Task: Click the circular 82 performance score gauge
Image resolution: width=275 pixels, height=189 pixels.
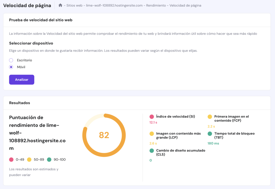Action: pyautogui.click(x=104, y=135)
